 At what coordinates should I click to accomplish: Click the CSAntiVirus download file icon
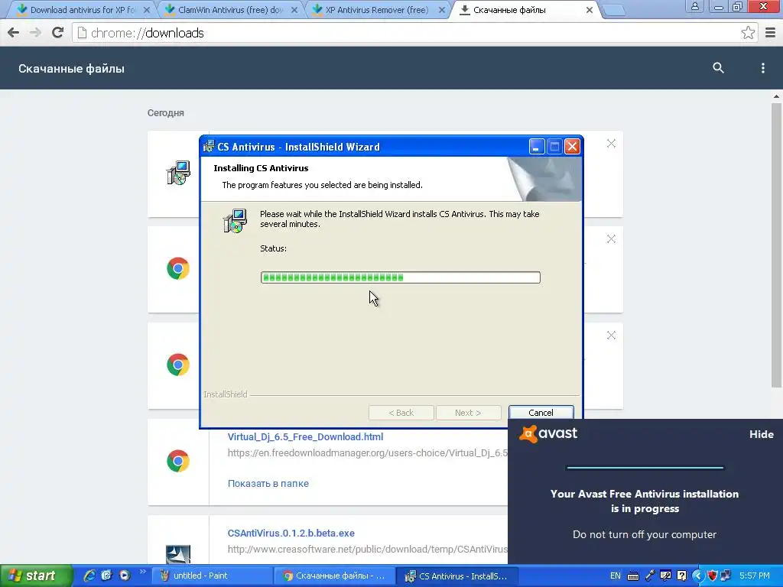(178, 554)
